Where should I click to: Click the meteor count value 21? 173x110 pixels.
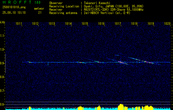click(x=40, y=13)
